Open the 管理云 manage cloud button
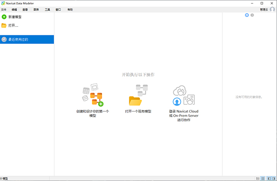The height and width of the screenshot is (181, 277). (x=264, y=9)
